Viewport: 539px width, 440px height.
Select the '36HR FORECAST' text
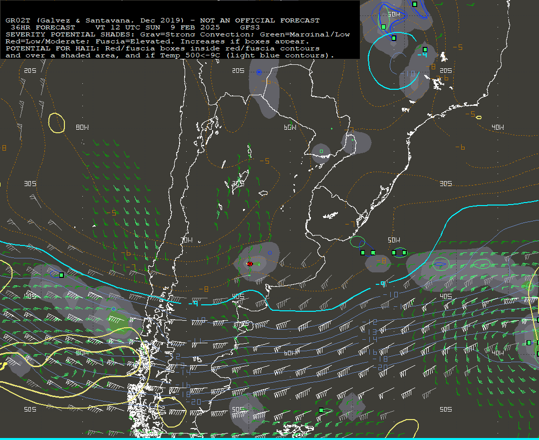point(43,27)
